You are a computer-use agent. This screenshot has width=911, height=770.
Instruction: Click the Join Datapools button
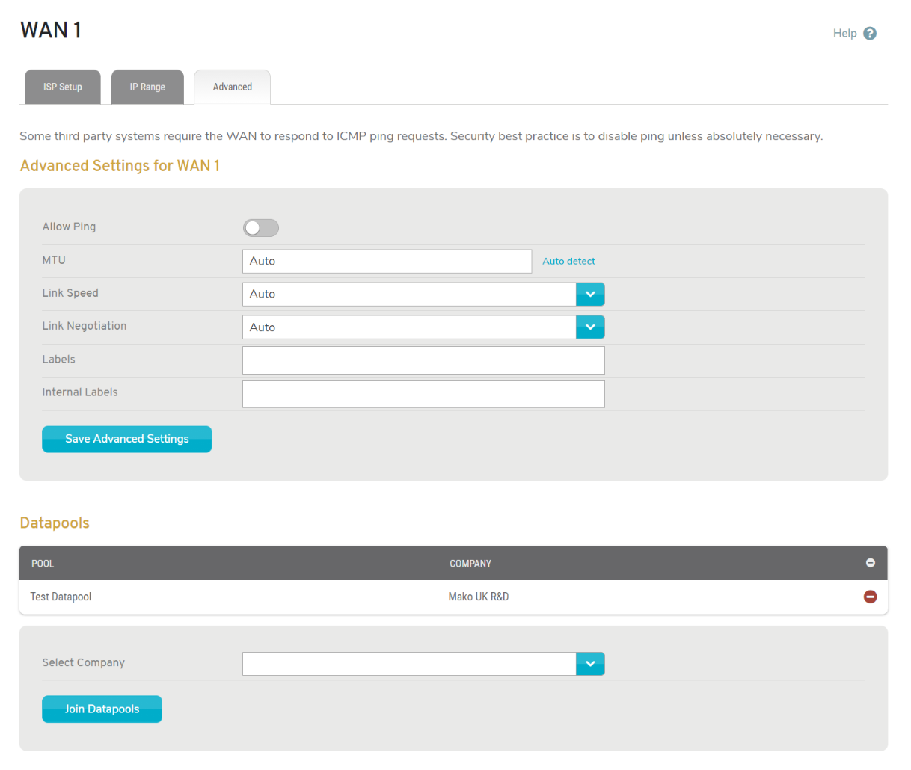click(102, 709)
